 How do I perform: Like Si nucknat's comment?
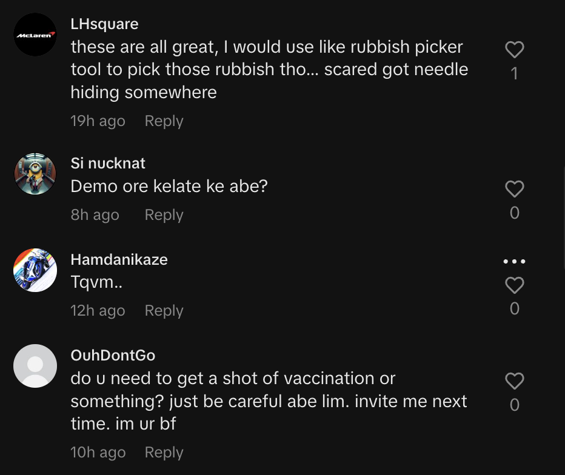click(514, 189)
